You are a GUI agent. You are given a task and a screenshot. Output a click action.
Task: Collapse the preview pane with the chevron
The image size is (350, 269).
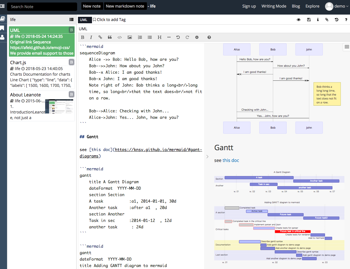click(x=207, y=157)
